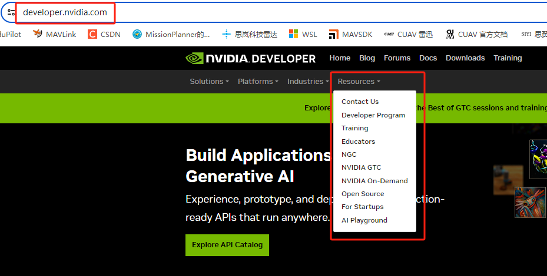
Task: Open the CSDN bookmark
Action: click(104, 34)
